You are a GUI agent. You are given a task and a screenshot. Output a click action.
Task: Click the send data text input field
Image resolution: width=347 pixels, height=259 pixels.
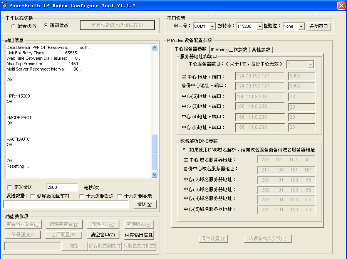point(66,205)
